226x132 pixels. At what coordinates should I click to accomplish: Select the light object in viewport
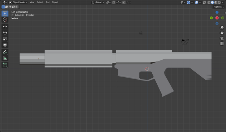[x=141, y=33]
